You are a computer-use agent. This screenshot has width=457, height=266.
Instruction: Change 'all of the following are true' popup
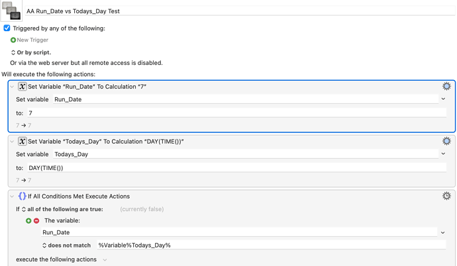[62, 209]
